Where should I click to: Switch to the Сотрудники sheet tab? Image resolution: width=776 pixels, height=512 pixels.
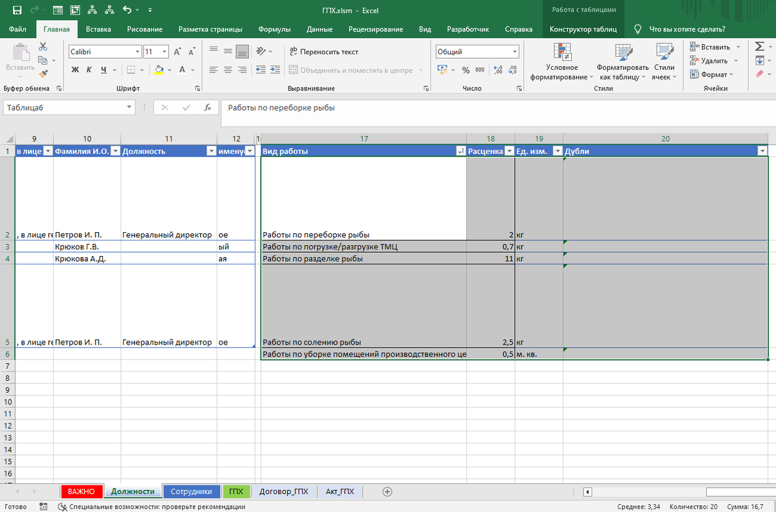pyautogui.click(x=191, y=491)
